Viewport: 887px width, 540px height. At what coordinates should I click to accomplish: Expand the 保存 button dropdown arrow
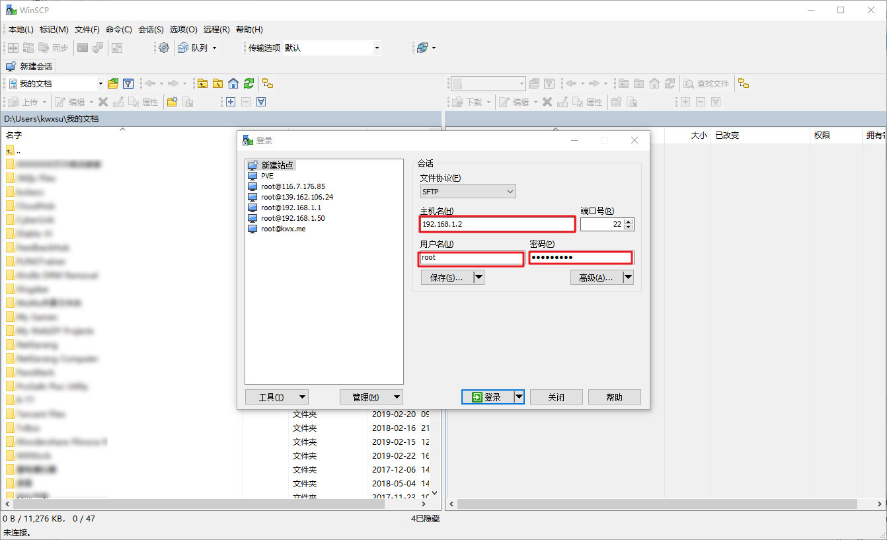tap(479, 278)
